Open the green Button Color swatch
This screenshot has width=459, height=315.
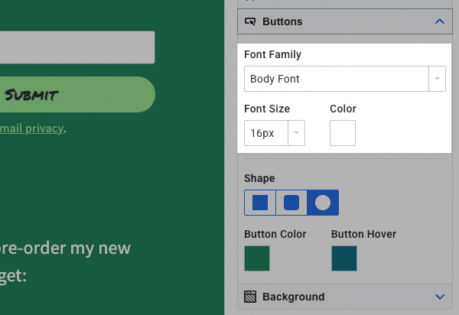pyautogui.click(x=257, y=258)
